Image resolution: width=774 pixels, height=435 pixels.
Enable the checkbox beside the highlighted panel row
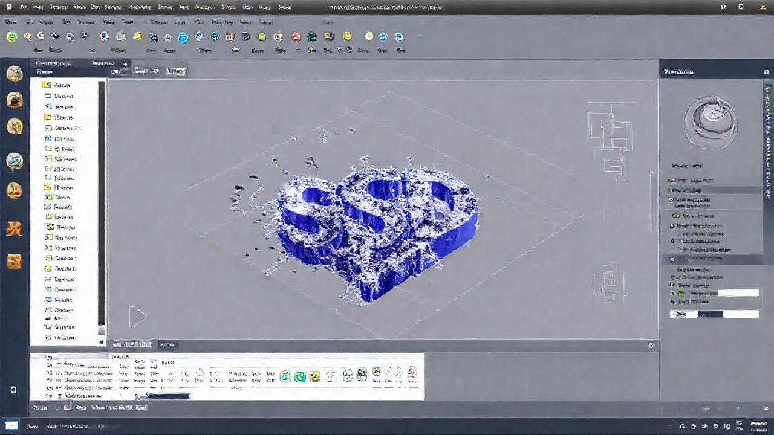(671, 258)
